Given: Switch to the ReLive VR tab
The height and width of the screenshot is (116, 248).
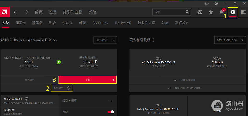Looking at the screenshot, I should [x=123, y=23].
